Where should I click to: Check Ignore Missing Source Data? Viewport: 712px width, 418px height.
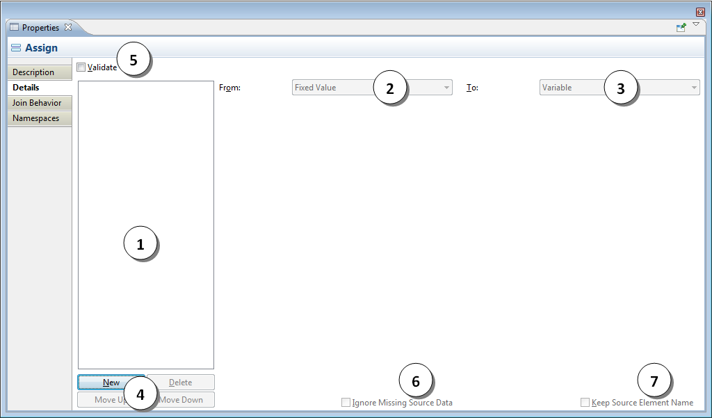[346, 402]
